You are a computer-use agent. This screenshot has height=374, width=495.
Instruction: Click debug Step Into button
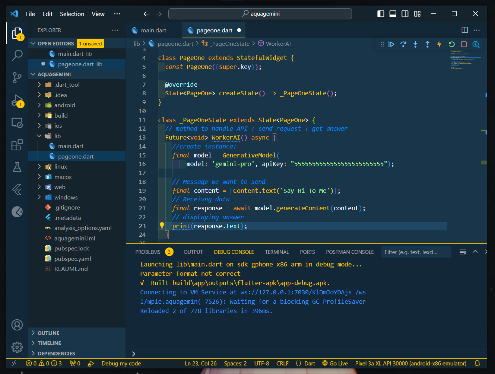[x=415, y=44]
